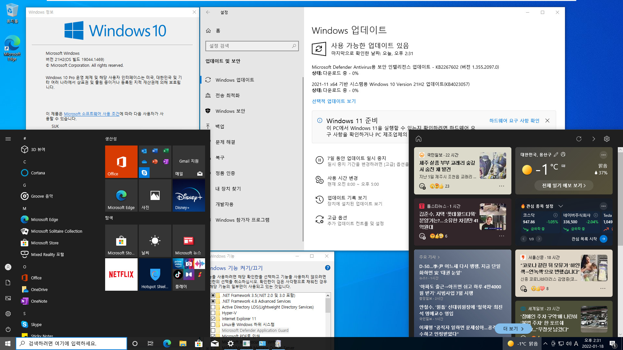Launch the Netflix tile

click(x=121, y=274)
